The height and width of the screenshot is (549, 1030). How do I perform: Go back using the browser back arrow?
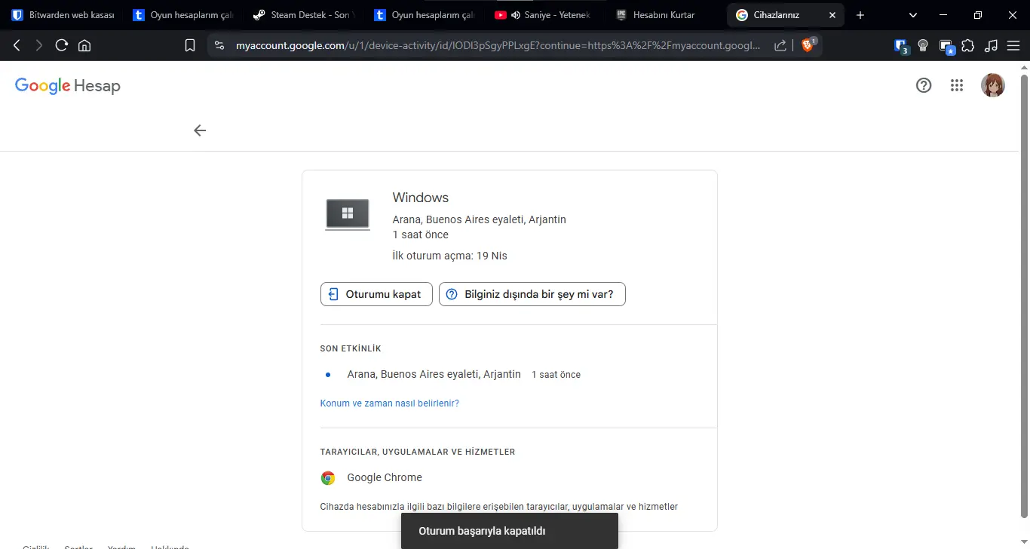tap(17, 45)
